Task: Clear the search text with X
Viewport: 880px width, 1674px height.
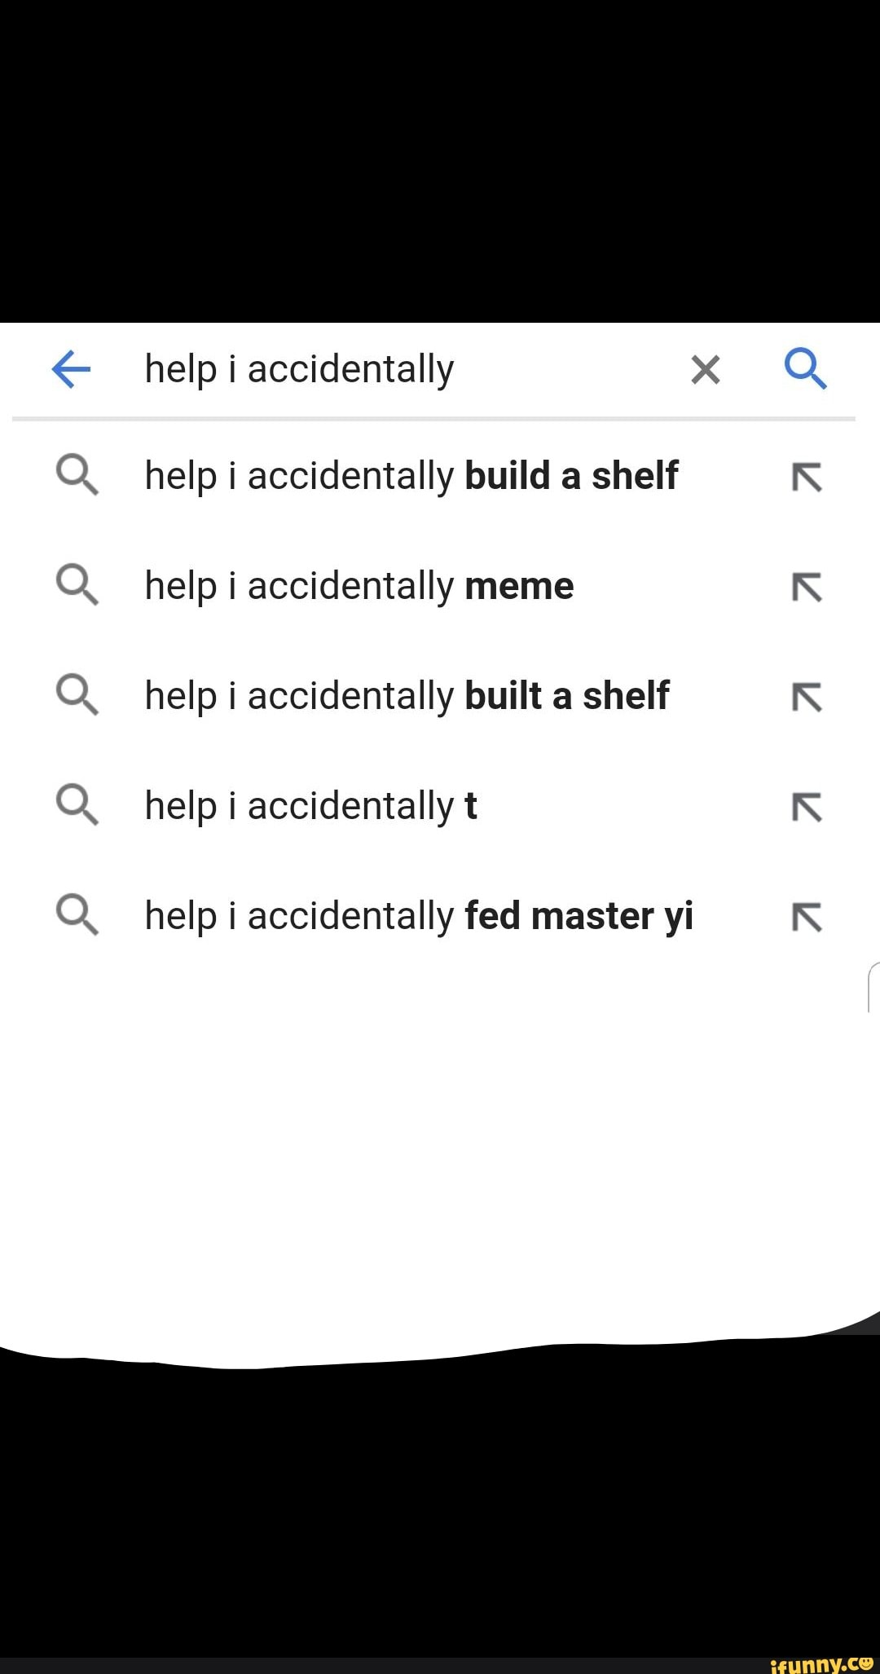Action: (x=705, y=370)
